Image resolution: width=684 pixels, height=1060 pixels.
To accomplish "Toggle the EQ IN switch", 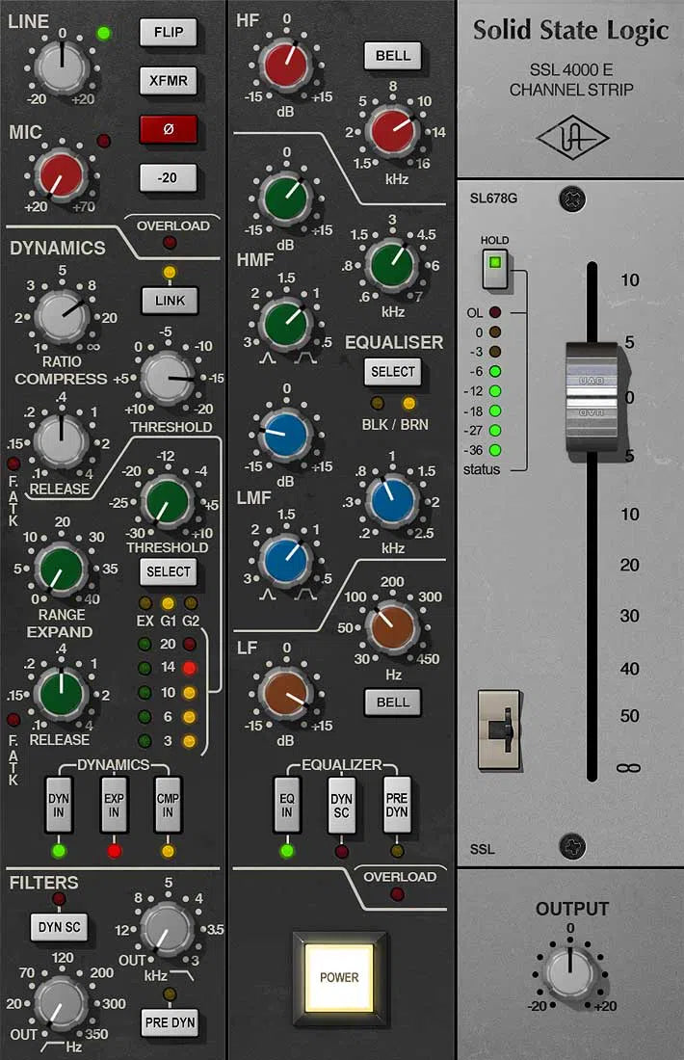I will 287,806.
